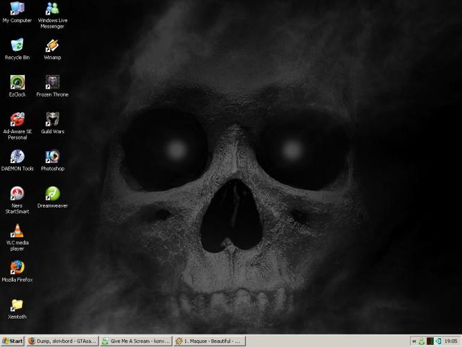The image size is (462, 347).
Task: Launch Windows Live Messenger shortcut
Action: tap(53, 9)
